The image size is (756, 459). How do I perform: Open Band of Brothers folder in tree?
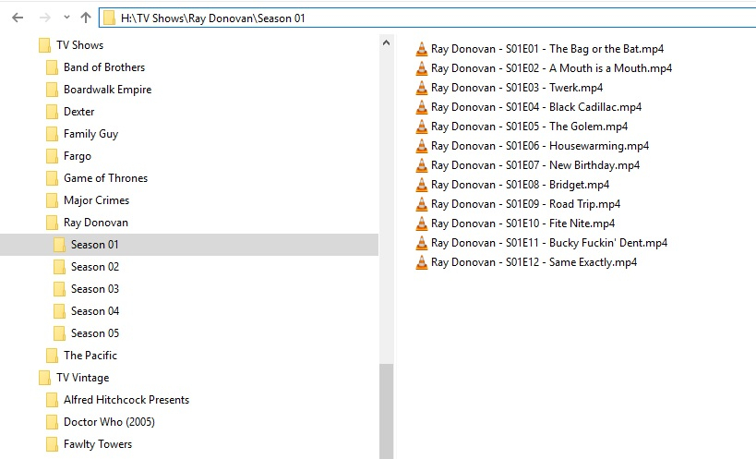tap(104, 67)
